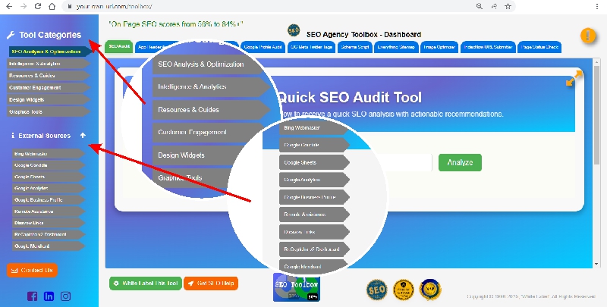The height and width of the screenshot is (307, 607).
Task: Click the orange exclamation alert icon
Action: pyautogui.click(x=587, y=36)
